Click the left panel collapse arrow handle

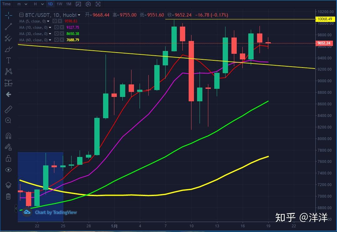pyautogui.click(x=16, y=208)
